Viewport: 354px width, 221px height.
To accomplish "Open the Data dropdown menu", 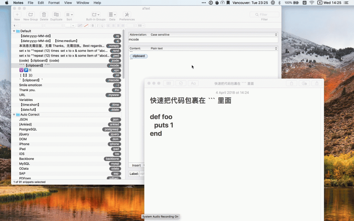I will [112, 15].
